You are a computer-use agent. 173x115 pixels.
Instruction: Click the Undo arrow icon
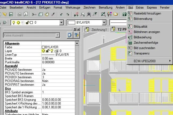(x=62, y=14)
